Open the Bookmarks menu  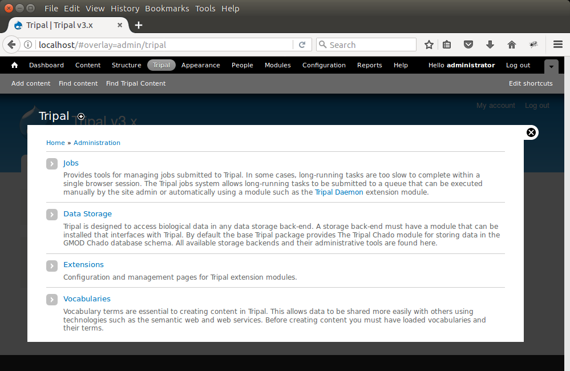(x=167, y=9)
